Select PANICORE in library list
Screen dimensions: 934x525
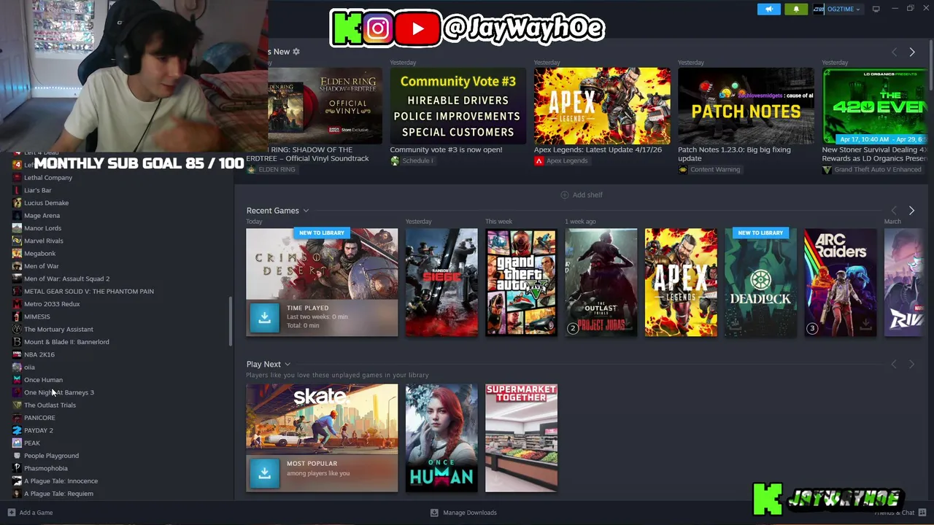tap(39, 418)
